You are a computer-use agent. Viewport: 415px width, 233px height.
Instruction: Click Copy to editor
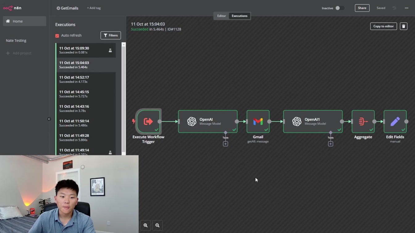pyautogui.click(x=384, y=26)
